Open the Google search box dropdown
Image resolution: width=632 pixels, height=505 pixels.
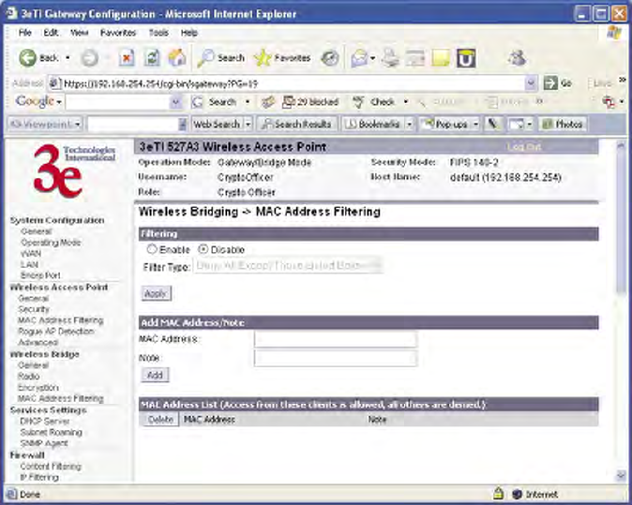175,102
